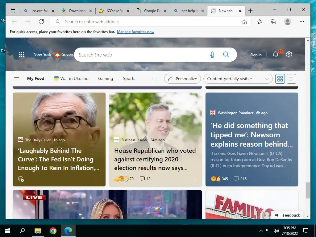This screenshot has width=316, height=237.
Task: Open the Favorites list icon
Action: tap(260, 22)
